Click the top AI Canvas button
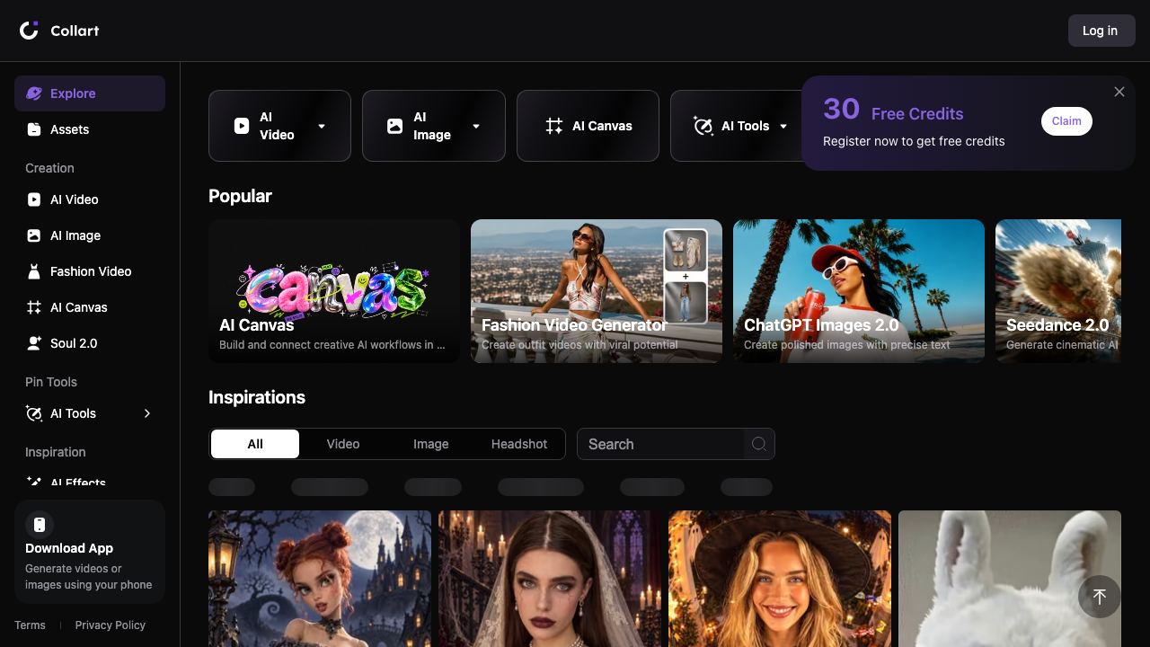Screen dimensions: 1150x647 tap(588, 126)
